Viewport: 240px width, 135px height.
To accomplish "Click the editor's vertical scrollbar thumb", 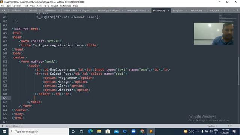I will click(x=239, y=71).
